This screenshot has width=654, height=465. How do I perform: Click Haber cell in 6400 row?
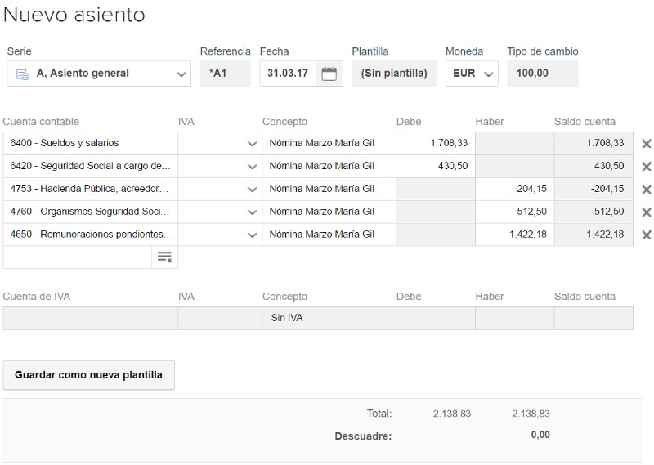(x=515, y=144)
